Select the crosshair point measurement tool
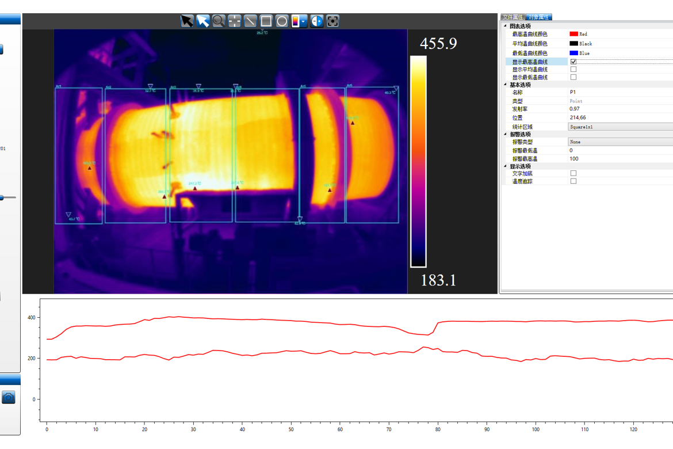Image resolution: width=673 pixels, height=449 pixels. click(x=234, y=21)
